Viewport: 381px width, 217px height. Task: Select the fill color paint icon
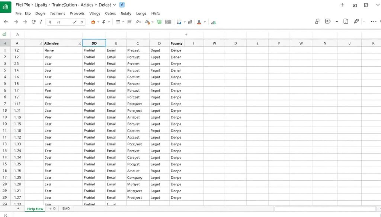147,22
